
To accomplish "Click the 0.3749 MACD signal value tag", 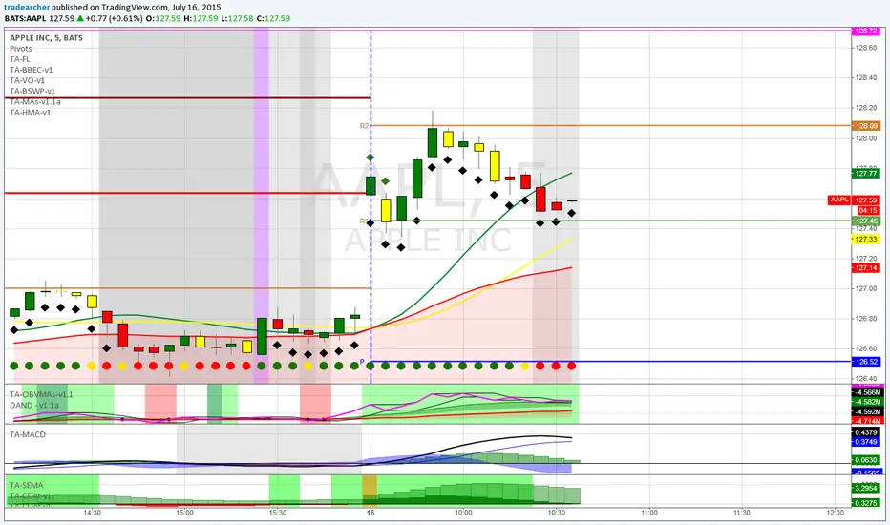I will tap(866, 442).
